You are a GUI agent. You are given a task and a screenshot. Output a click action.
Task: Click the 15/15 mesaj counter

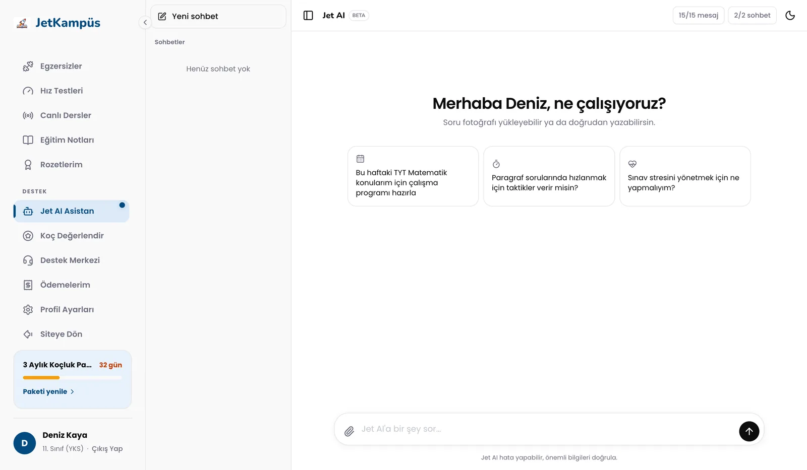tap(699, 16)
